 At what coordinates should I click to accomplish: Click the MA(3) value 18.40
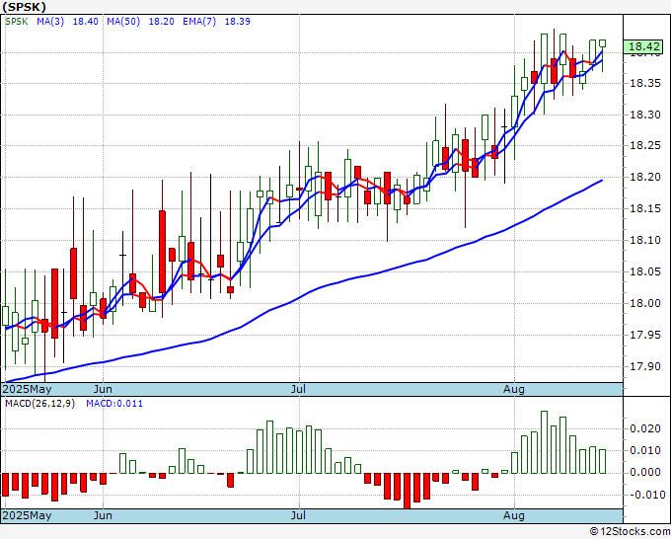[x=86, y=22]
